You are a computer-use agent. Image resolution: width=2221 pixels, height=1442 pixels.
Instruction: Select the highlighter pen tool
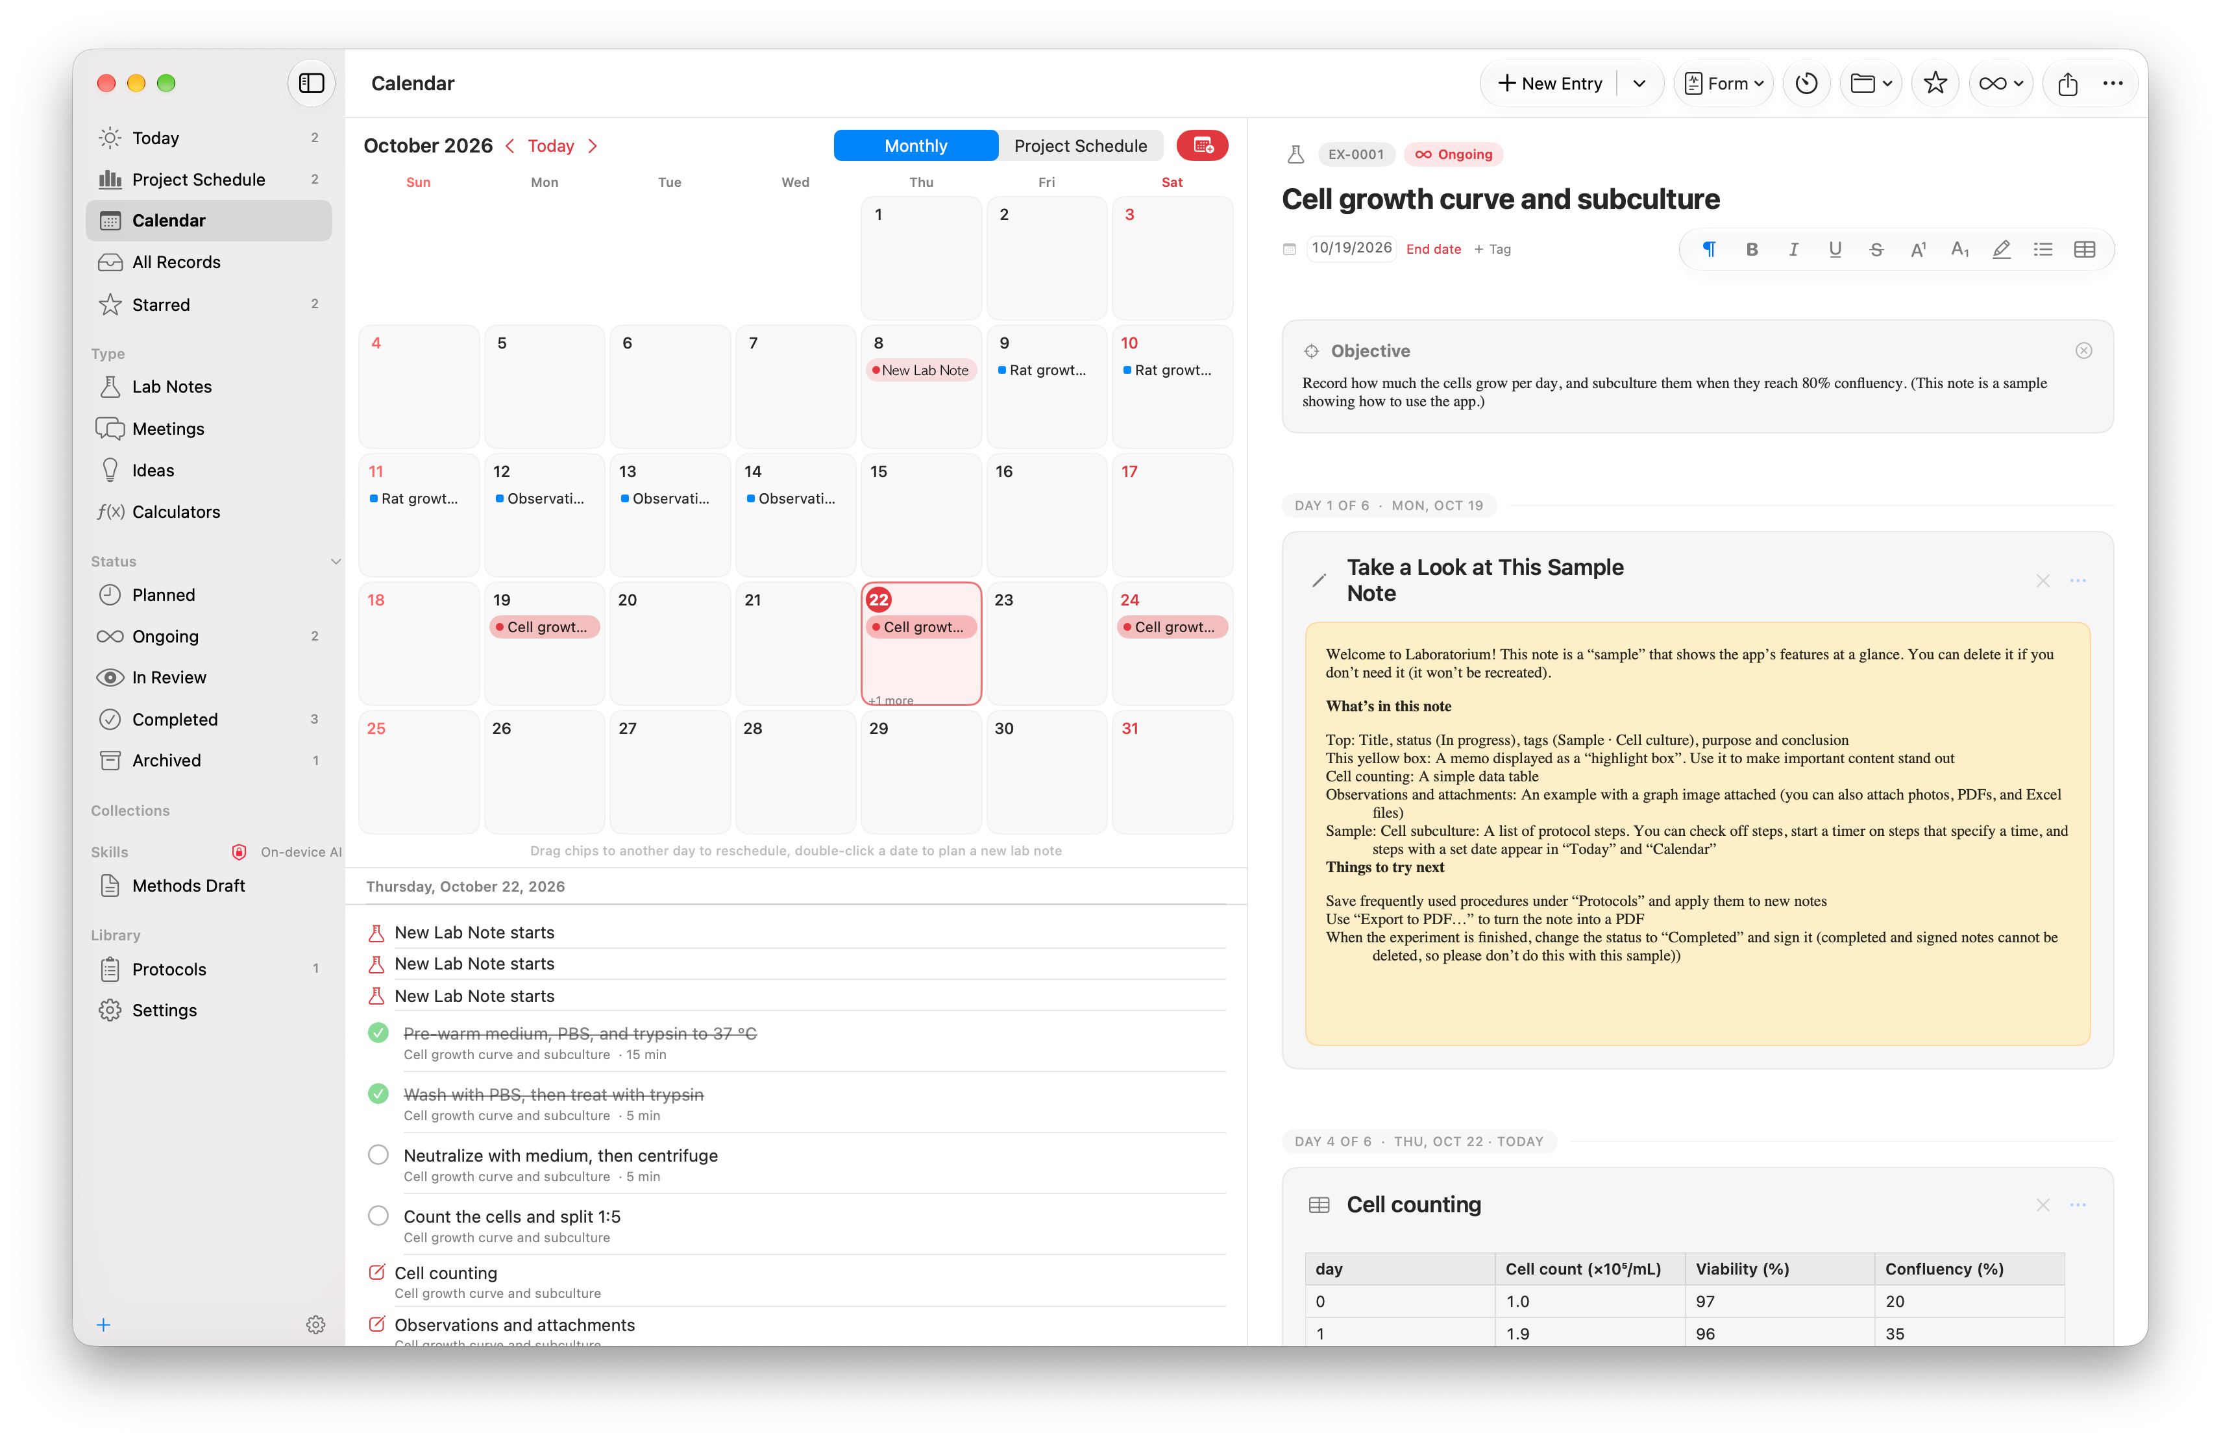[2001, 249]
